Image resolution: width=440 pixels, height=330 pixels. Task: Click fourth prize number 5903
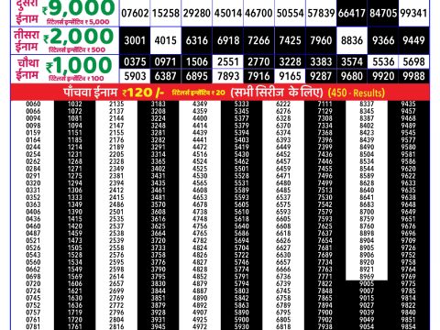(135, 76)
